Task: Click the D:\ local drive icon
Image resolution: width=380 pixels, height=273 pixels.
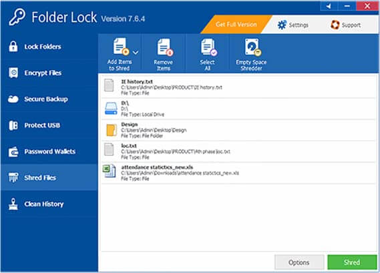Action: pos(112,108)
